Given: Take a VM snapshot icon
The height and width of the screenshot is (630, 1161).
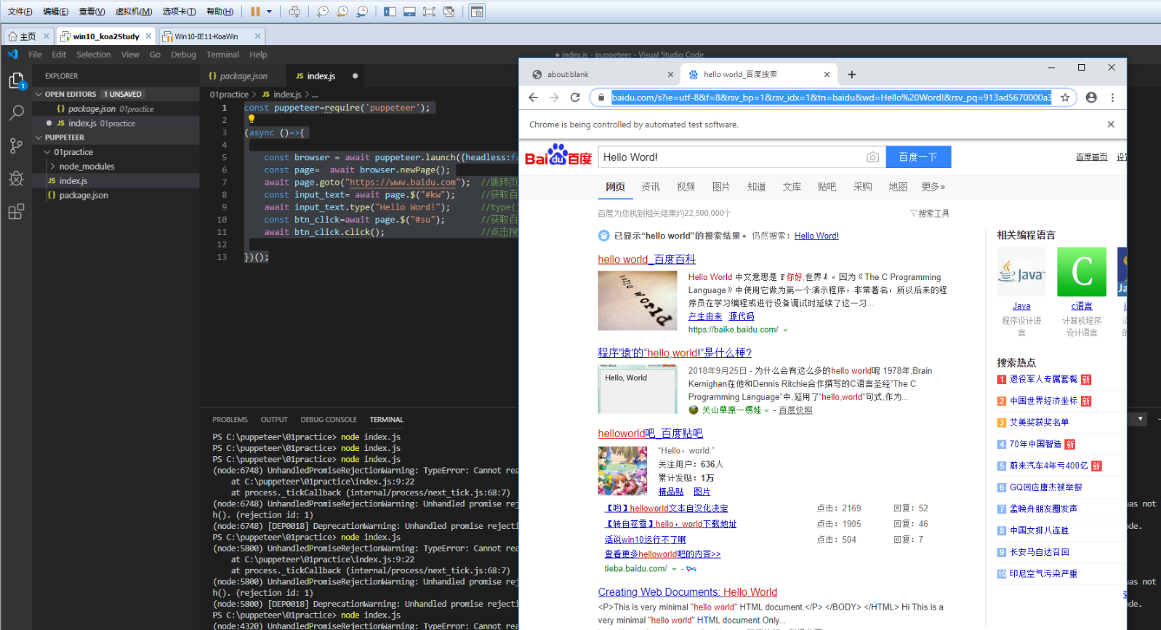Looking at the screenshot, I should (323, 12).
